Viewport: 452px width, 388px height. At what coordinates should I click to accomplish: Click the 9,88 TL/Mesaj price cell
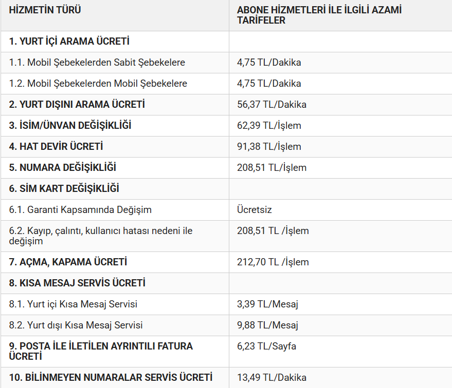click(x=267, y=325)
